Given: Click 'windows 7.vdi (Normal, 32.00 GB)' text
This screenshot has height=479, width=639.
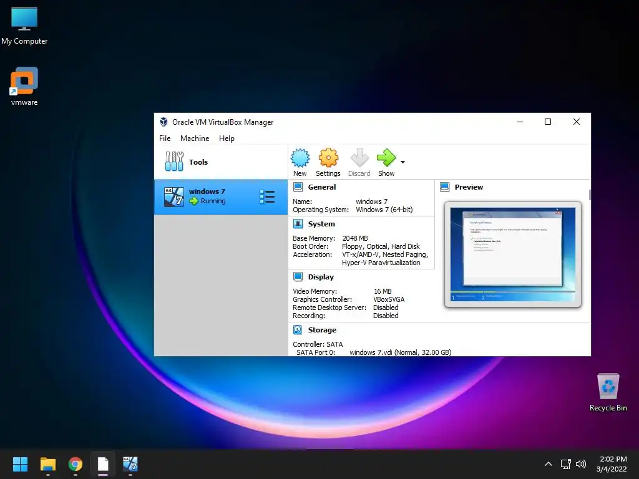Looking at the screenshot, I should point(400,352).
